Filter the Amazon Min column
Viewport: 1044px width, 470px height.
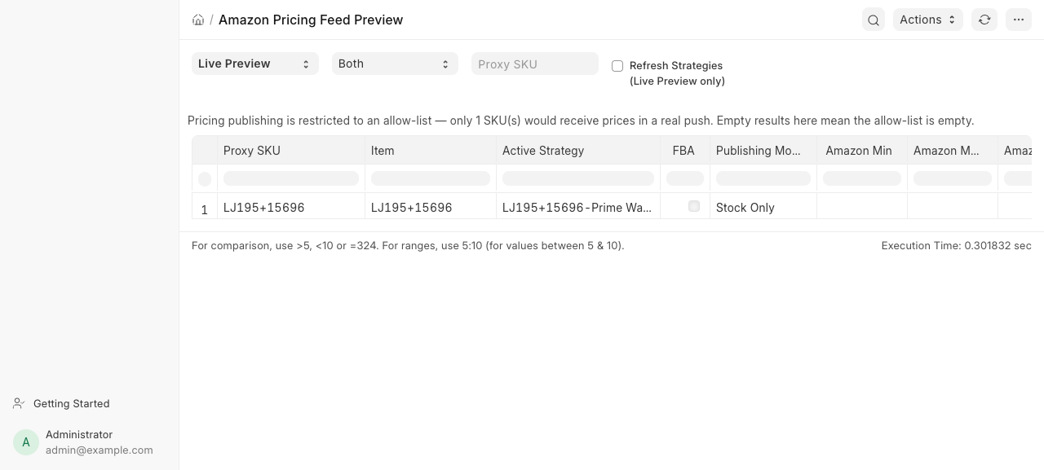coord(862,178)
